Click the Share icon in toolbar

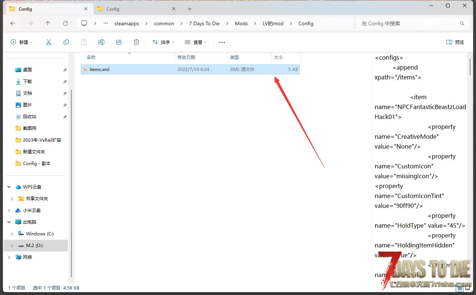click(x=119, y=42)
